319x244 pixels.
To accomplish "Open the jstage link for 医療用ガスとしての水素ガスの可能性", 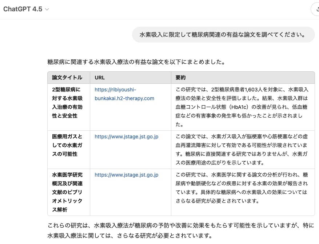I will (126, 137).
